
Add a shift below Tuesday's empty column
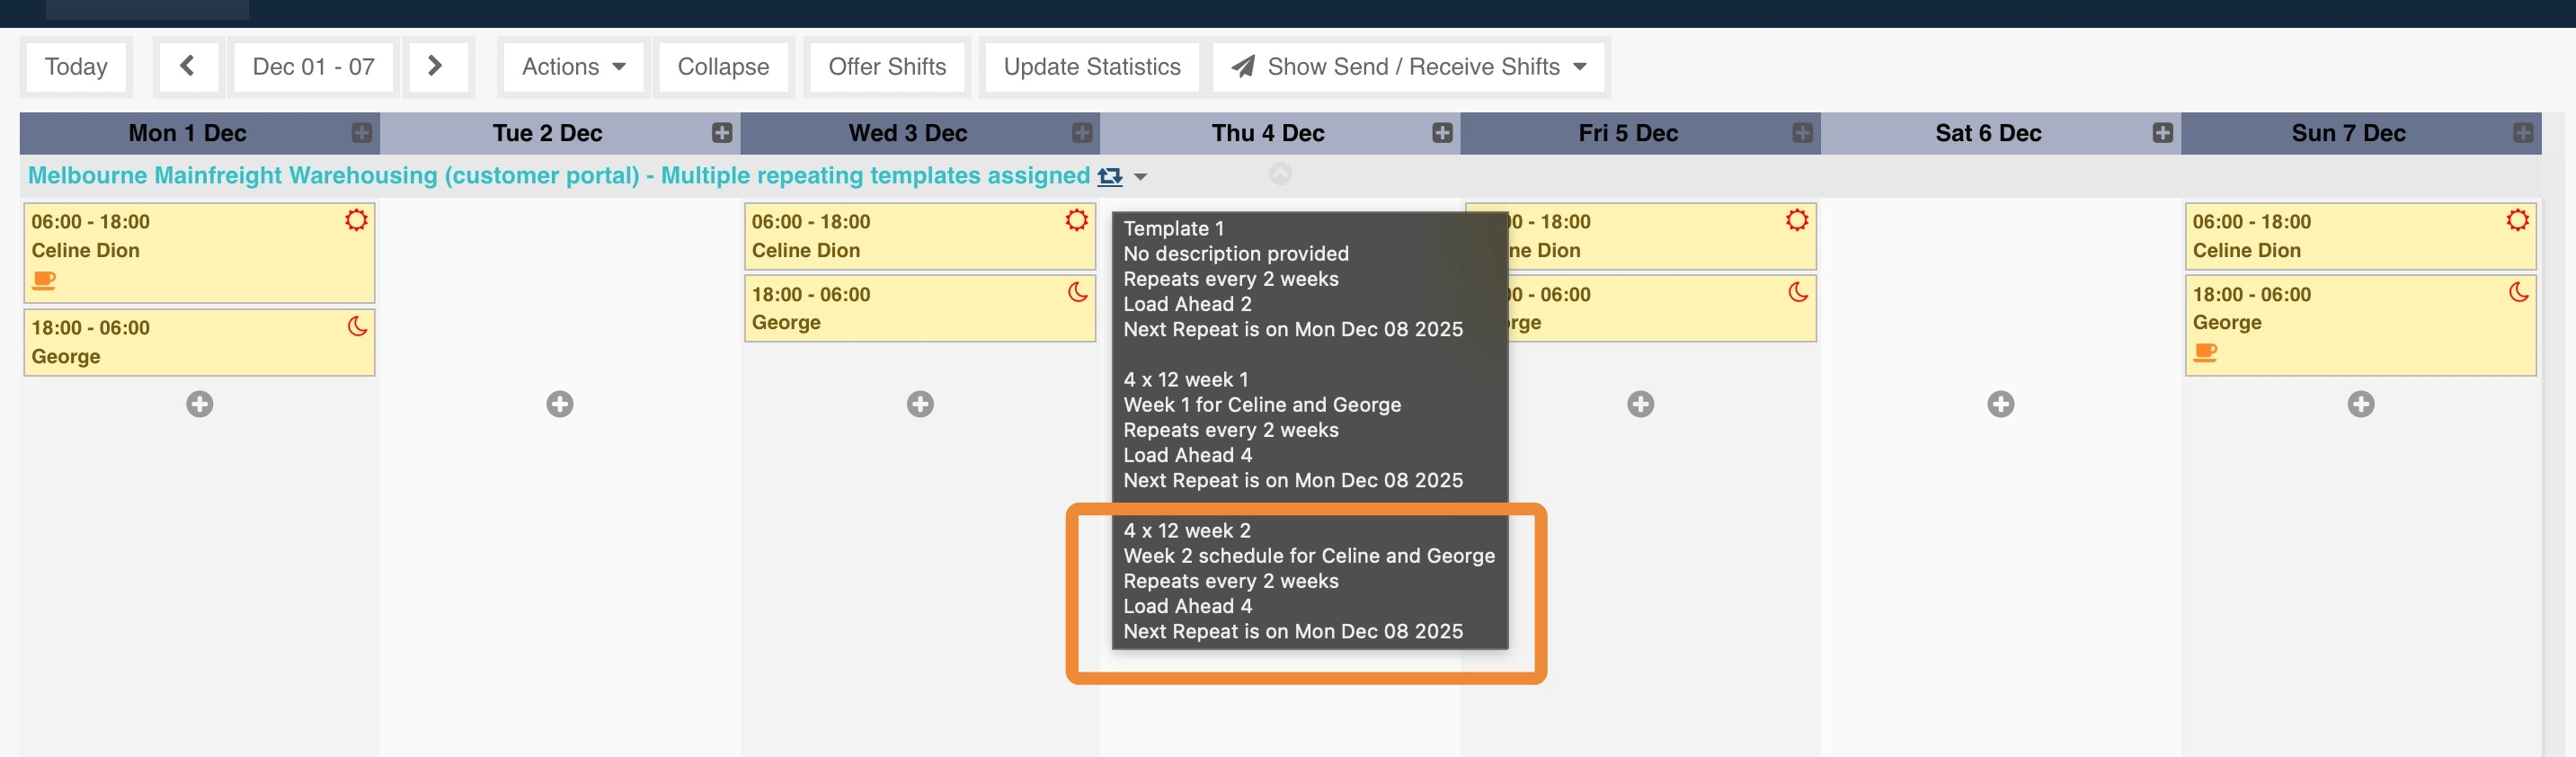click(560, 404)
